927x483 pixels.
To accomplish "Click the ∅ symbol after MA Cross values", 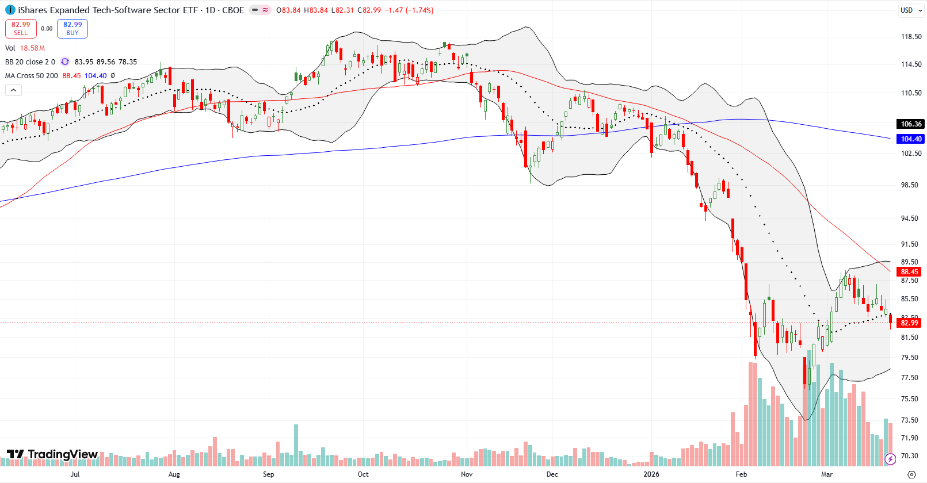I will (113, 75).
